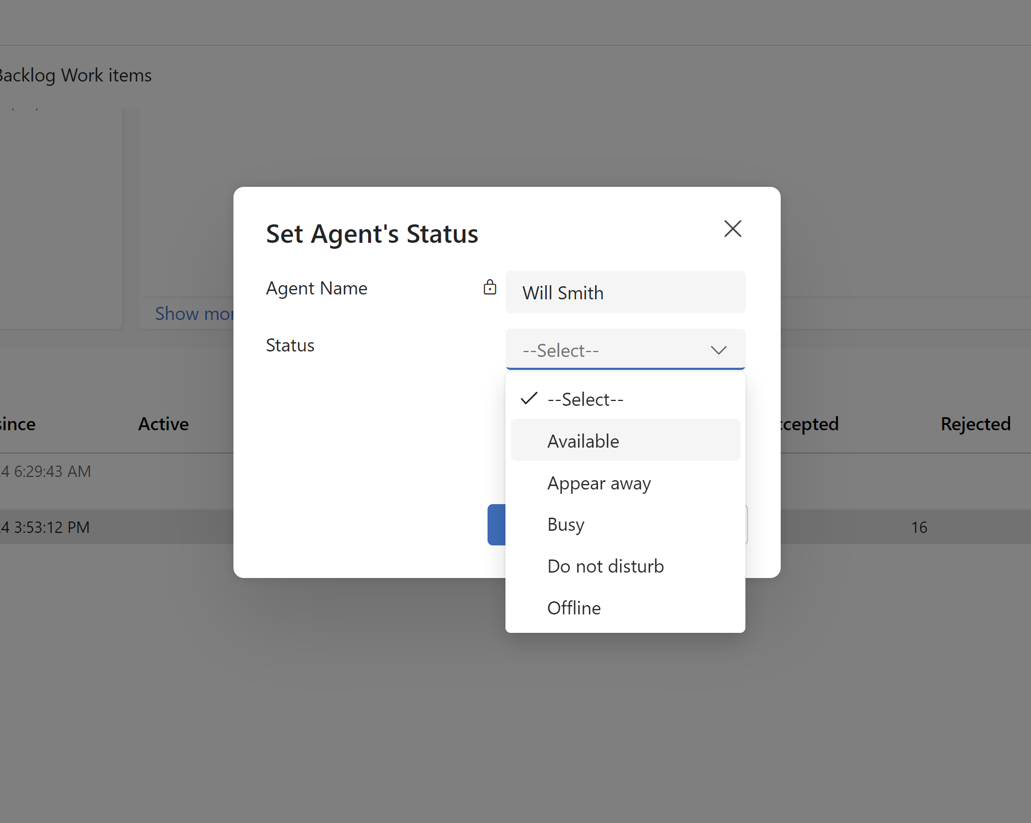Click the Will Smith agent name field
Viewport: 1031px width, 823px height.
(x=625, y=292)
